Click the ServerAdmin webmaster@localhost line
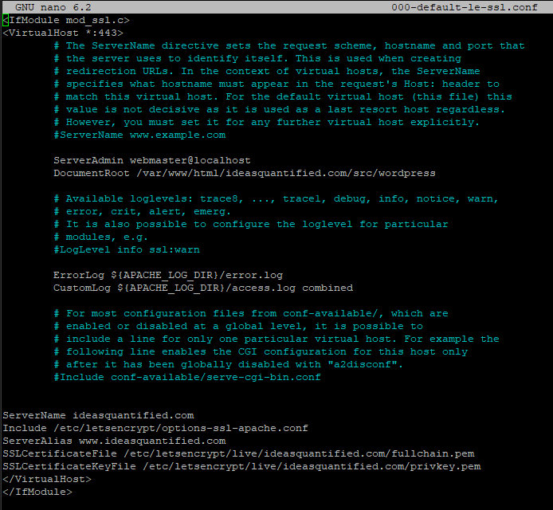 tap(152, 160)
